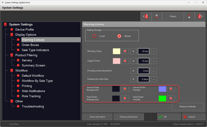Open color picker for Saved Order Header
The image size is (207, 127).
pyautogui.click(x=171, y=89)
